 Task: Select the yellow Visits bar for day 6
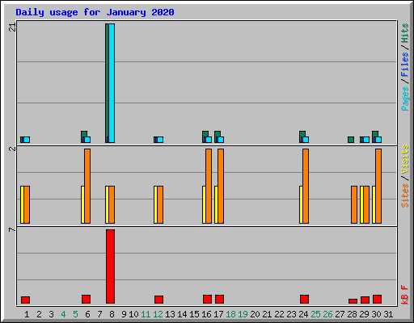(82, 204)
